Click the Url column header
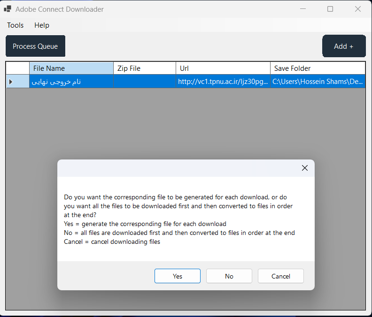This screenshot has width=372, height=317. (223, 68)
